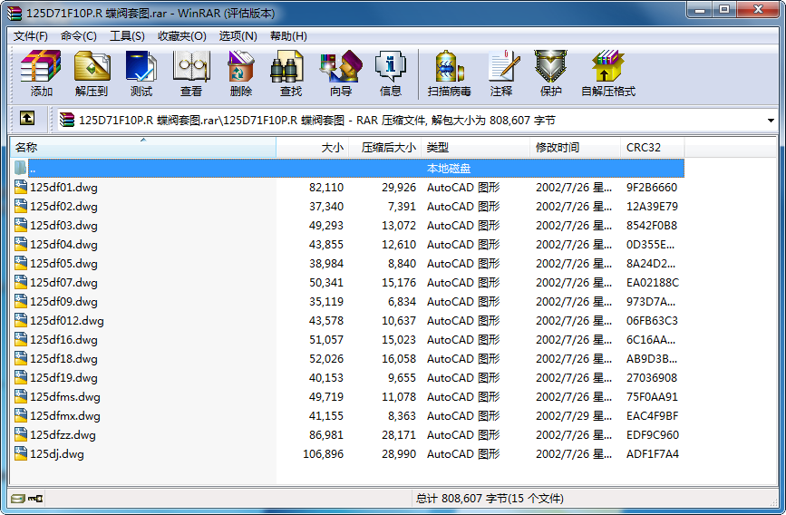The height and width of the screenshot is (515, 786).
Task: Click size value 82,110
Action: (x=326, y=187)
